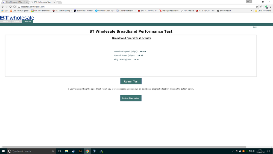Viewport: 273px width, 154px height.
Task: Open the taskbar clock showing 21:52
Action: coord(260,151)
